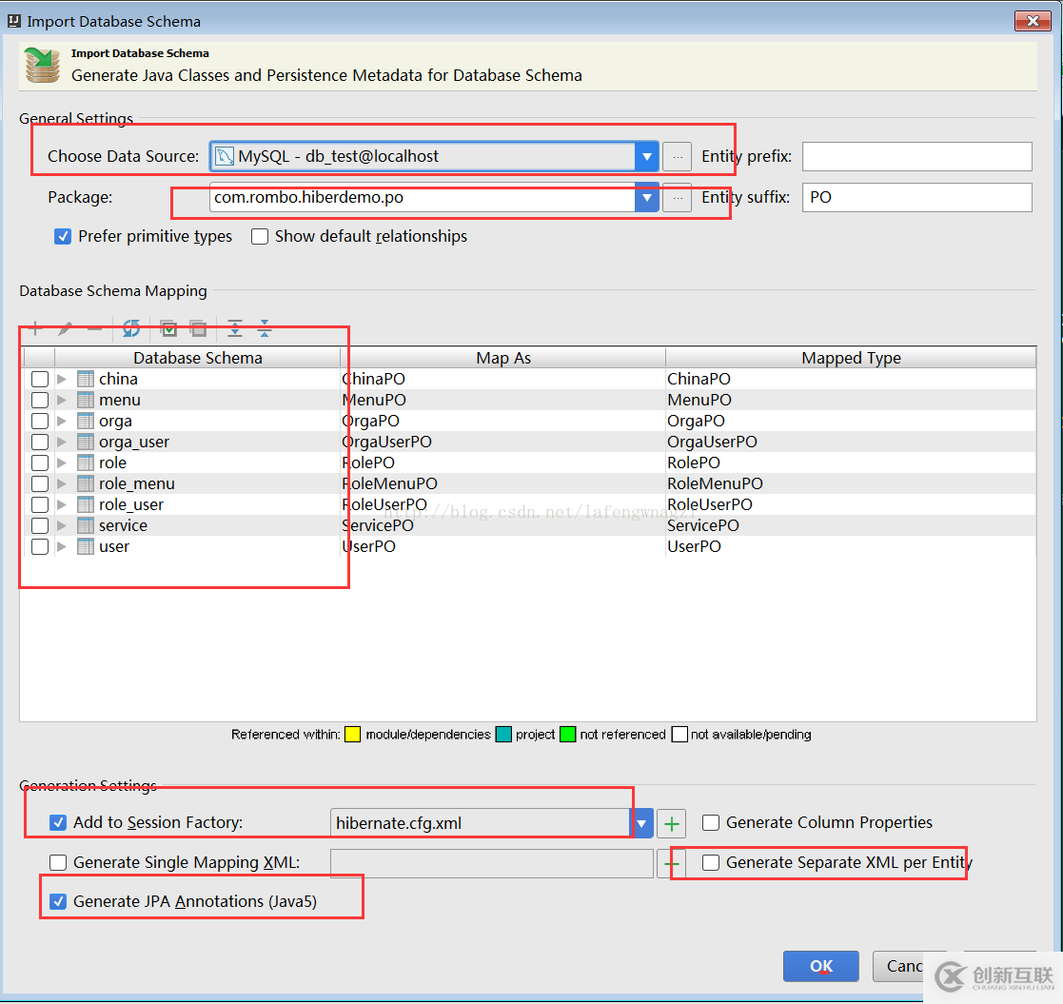The width and height of the screenshot is (1063, 1004).
Task: Expand the role_menu table row
Action: (x=62, y=483)
